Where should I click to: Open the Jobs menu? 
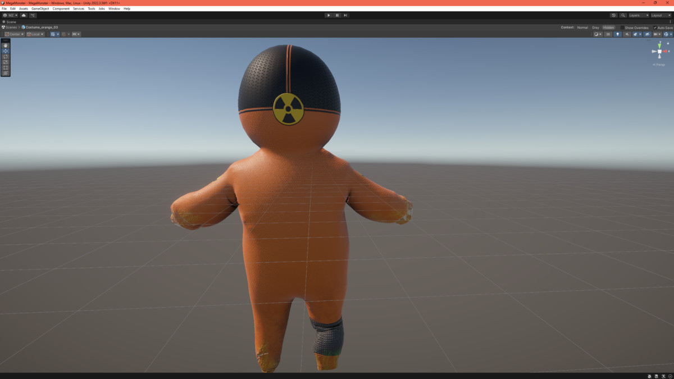click(102, 8)
